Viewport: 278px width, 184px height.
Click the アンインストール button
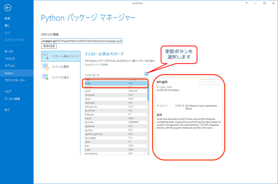210,82
